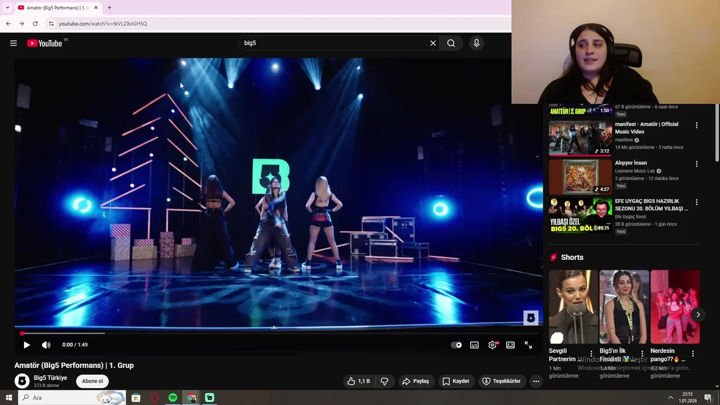Viewport: 720px width, 405px height.
Task: Clear the 'big5' search text with X
Action: (433, 43)
